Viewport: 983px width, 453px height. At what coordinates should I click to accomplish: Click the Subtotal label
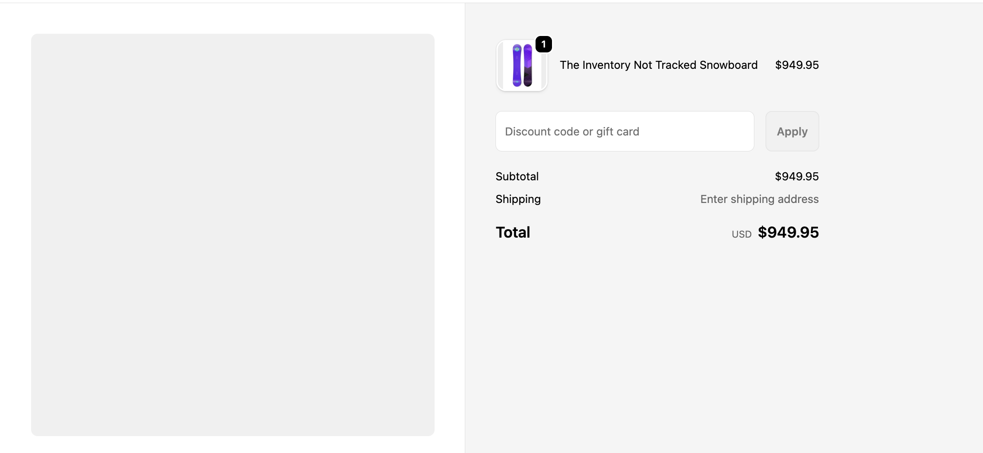[517, 176]
